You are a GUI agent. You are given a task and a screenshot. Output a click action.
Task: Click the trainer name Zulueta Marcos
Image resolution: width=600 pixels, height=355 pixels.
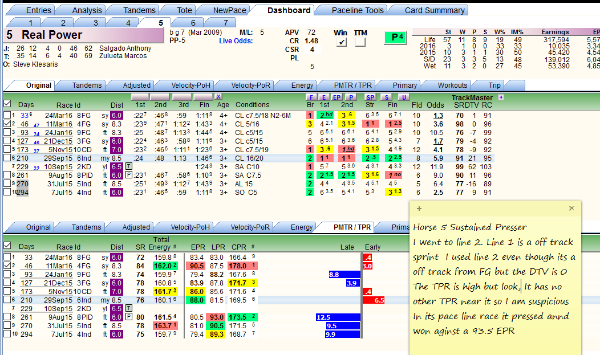[x=123, y=56]
